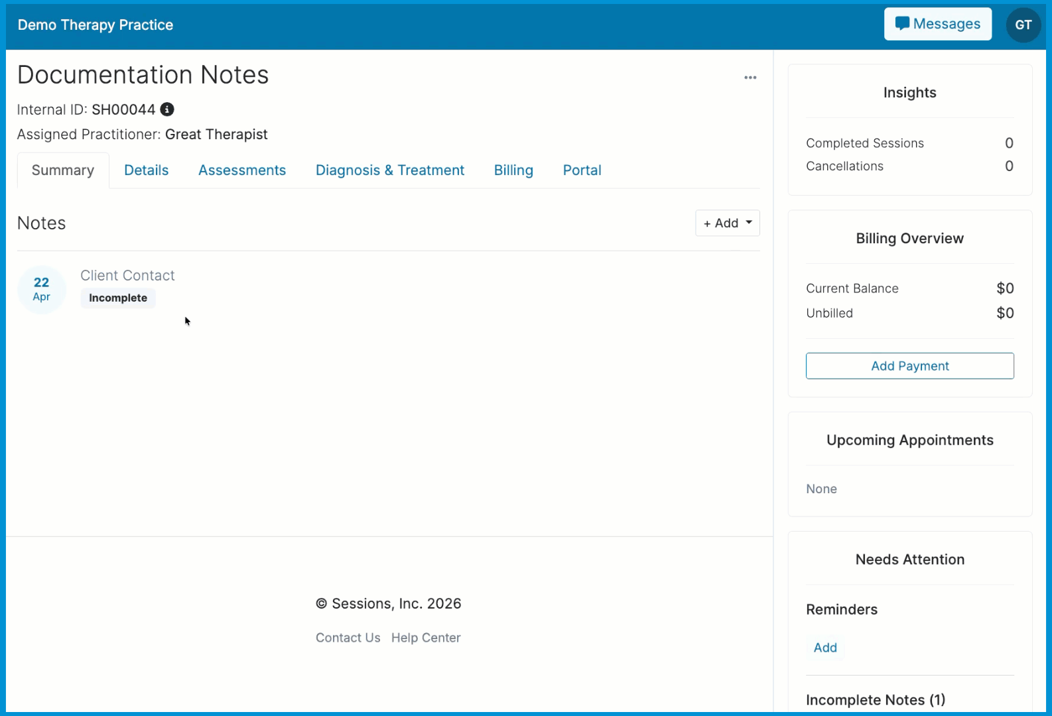Image resolution: width=1052 pixels, height=716 pixels.
Task: Click the 22 Apr date circle
Action: click(42, 290)
